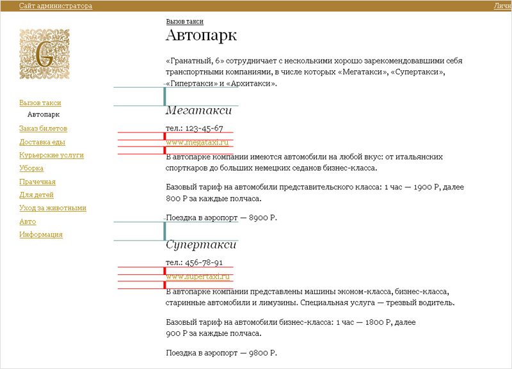Open the Сайт администратора link in top bar
Viewport: 512px width, 369px height.
[56, 6]
